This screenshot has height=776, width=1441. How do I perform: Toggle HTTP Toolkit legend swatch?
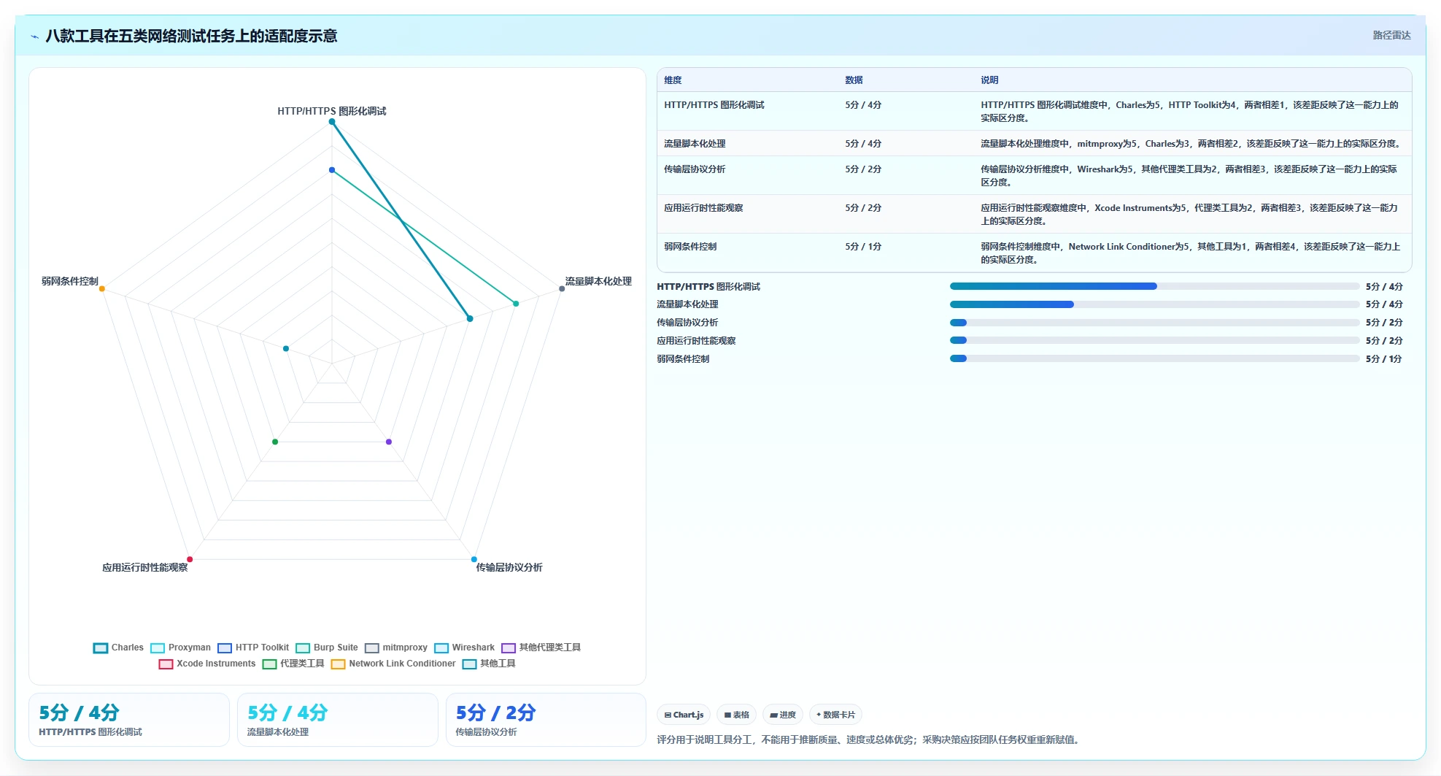tap(225, 648)
